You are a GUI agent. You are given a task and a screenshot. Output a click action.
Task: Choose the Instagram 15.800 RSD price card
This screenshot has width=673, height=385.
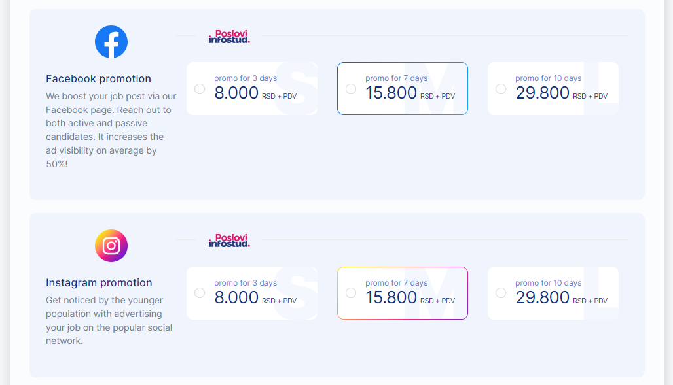click(x=403, y=293)
